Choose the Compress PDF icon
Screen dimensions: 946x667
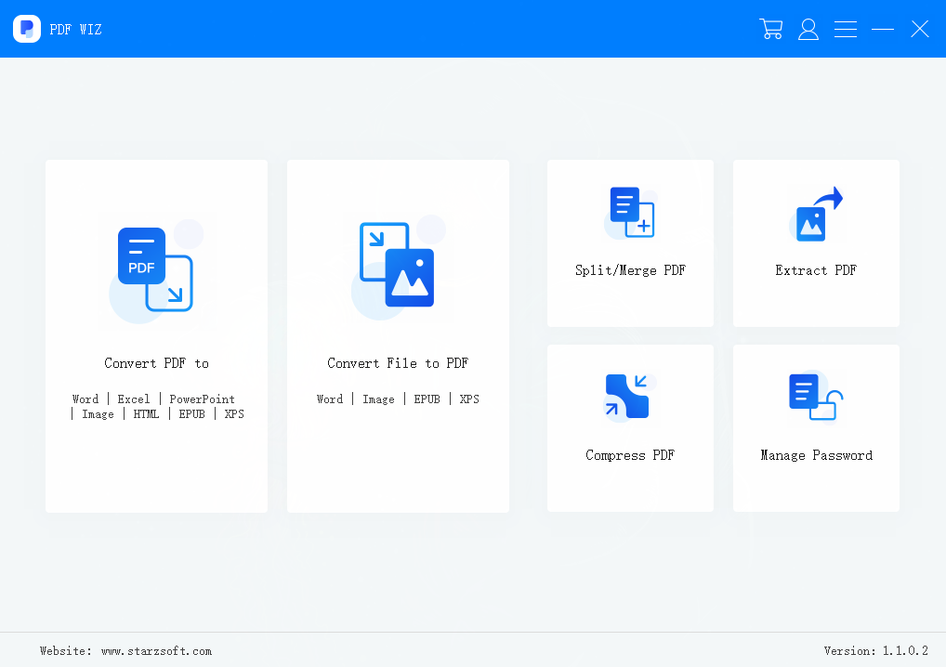pos(629,398)
